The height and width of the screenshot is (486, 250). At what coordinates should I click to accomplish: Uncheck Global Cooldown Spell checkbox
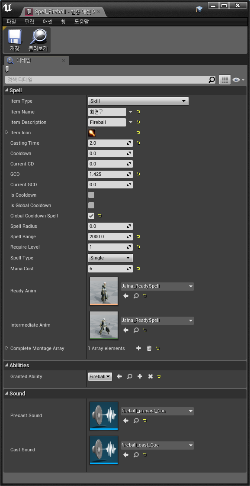(91, 216)
